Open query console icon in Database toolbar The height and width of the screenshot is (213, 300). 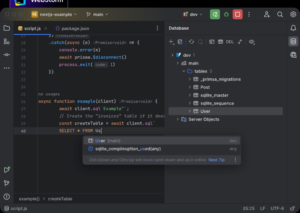[x=212, y=42]
